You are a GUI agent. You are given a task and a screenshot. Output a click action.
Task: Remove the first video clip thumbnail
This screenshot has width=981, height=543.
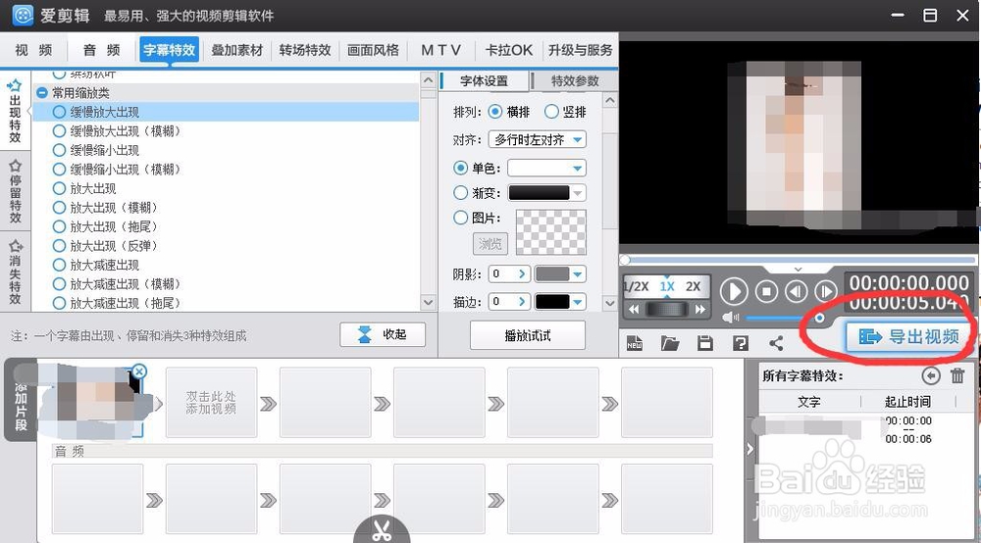139,371
